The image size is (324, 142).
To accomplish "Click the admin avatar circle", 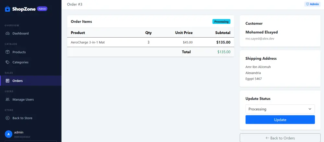I will click(x=8, y=134).
